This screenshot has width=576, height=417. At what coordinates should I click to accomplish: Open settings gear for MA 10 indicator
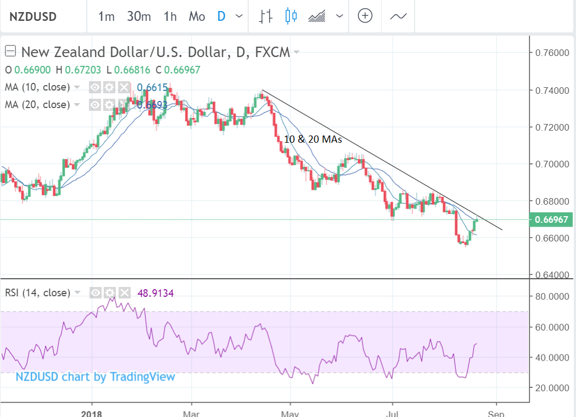(x=109, y=87)
